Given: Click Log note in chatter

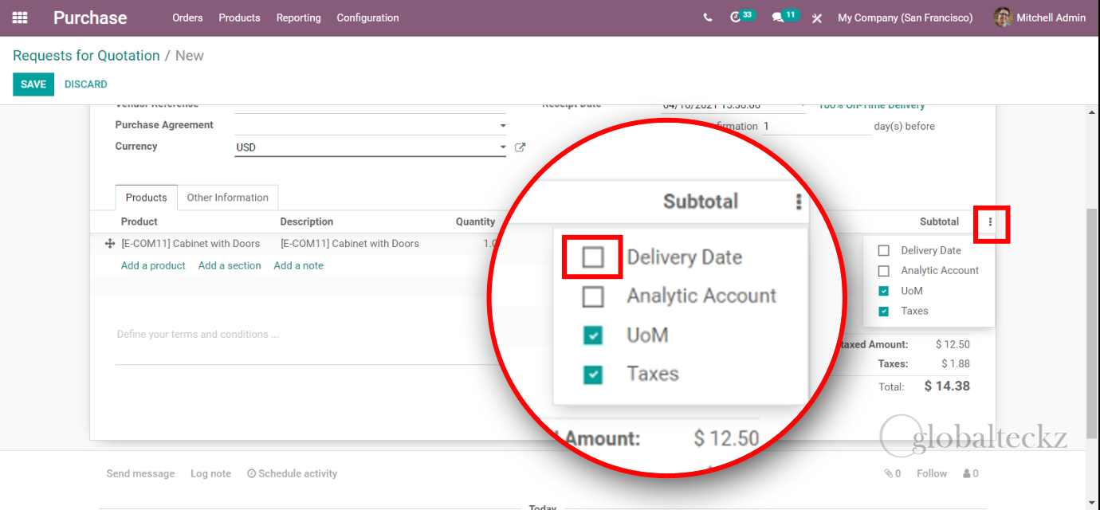Looking at the screenshot, I should (x=210, y=473).
